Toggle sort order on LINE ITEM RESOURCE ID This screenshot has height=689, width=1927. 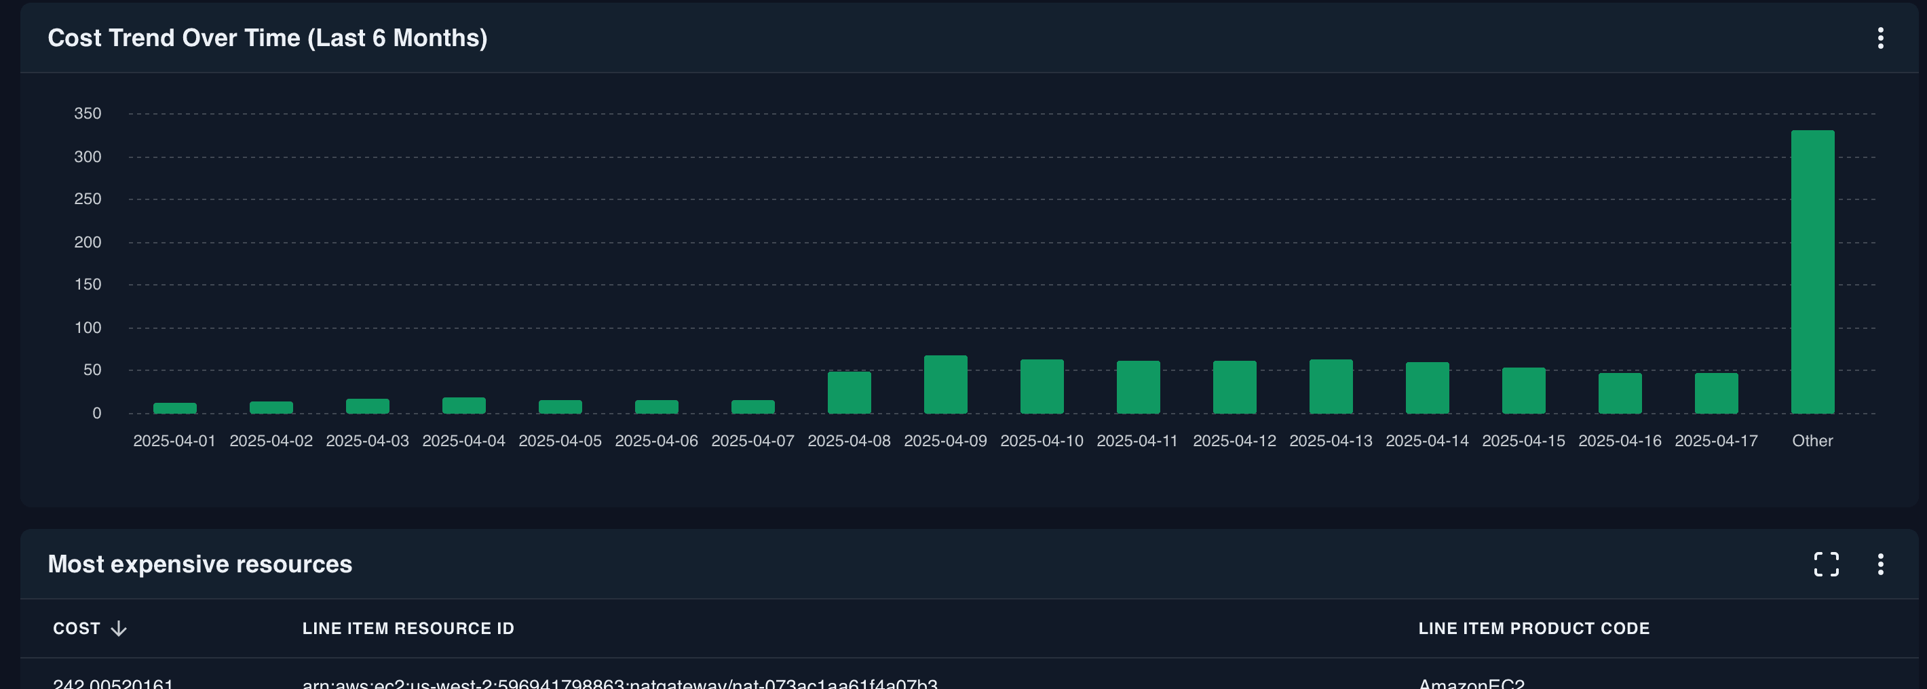click(408, 629)
